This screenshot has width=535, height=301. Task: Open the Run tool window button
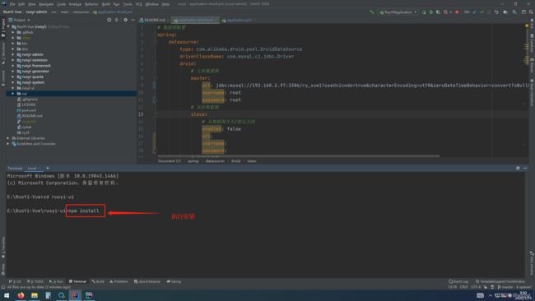[x=56, y=281]
